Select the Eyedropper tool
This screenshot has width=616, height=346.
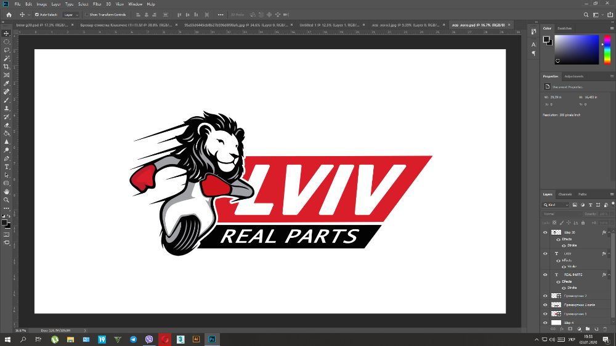coord(6,84)
